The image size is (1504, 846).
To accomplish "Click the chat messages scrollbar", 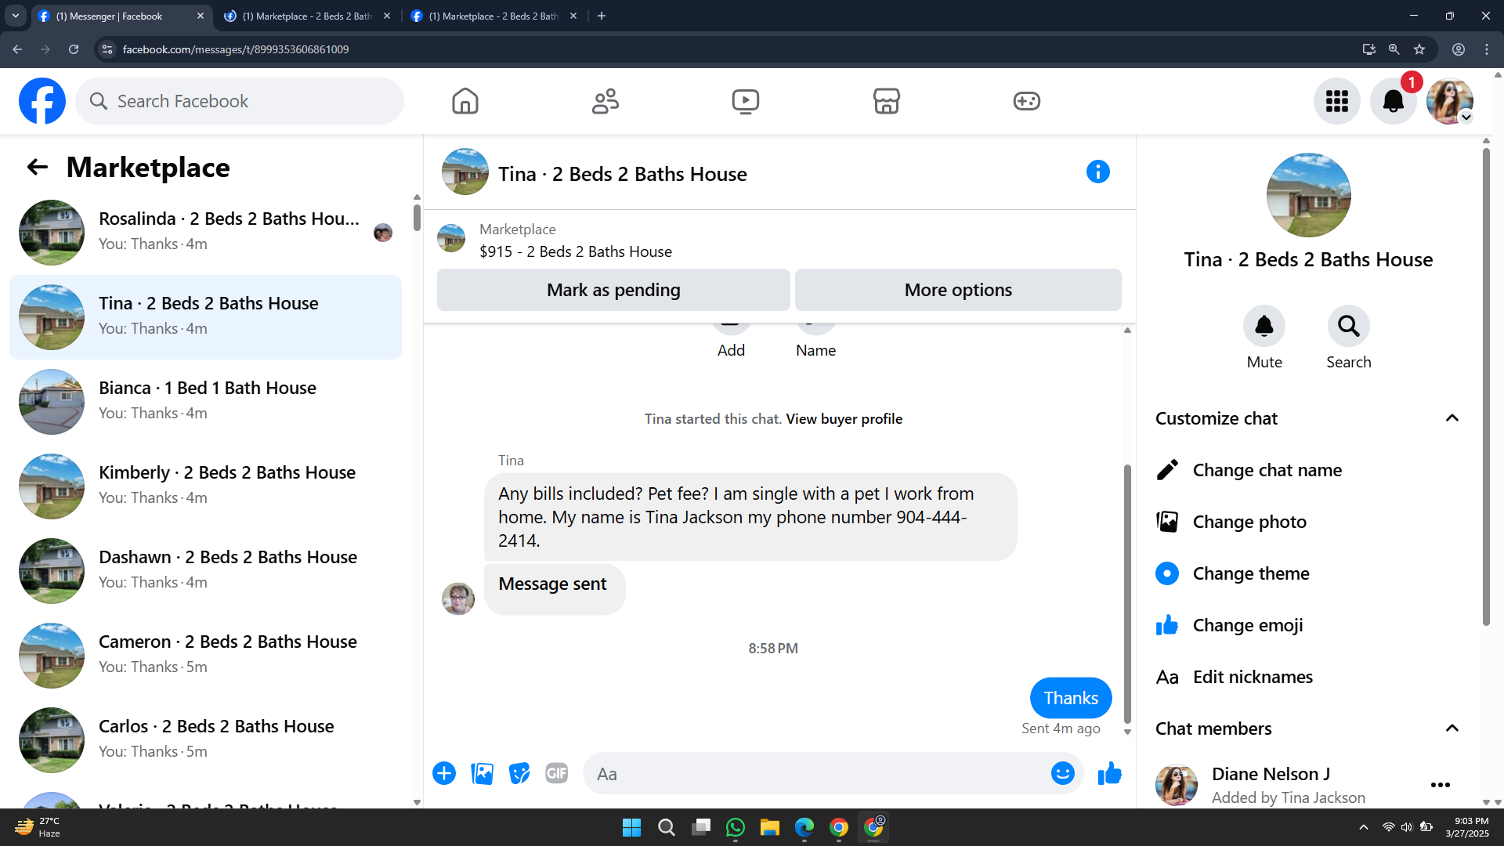I will click(x=1127, y=594).
